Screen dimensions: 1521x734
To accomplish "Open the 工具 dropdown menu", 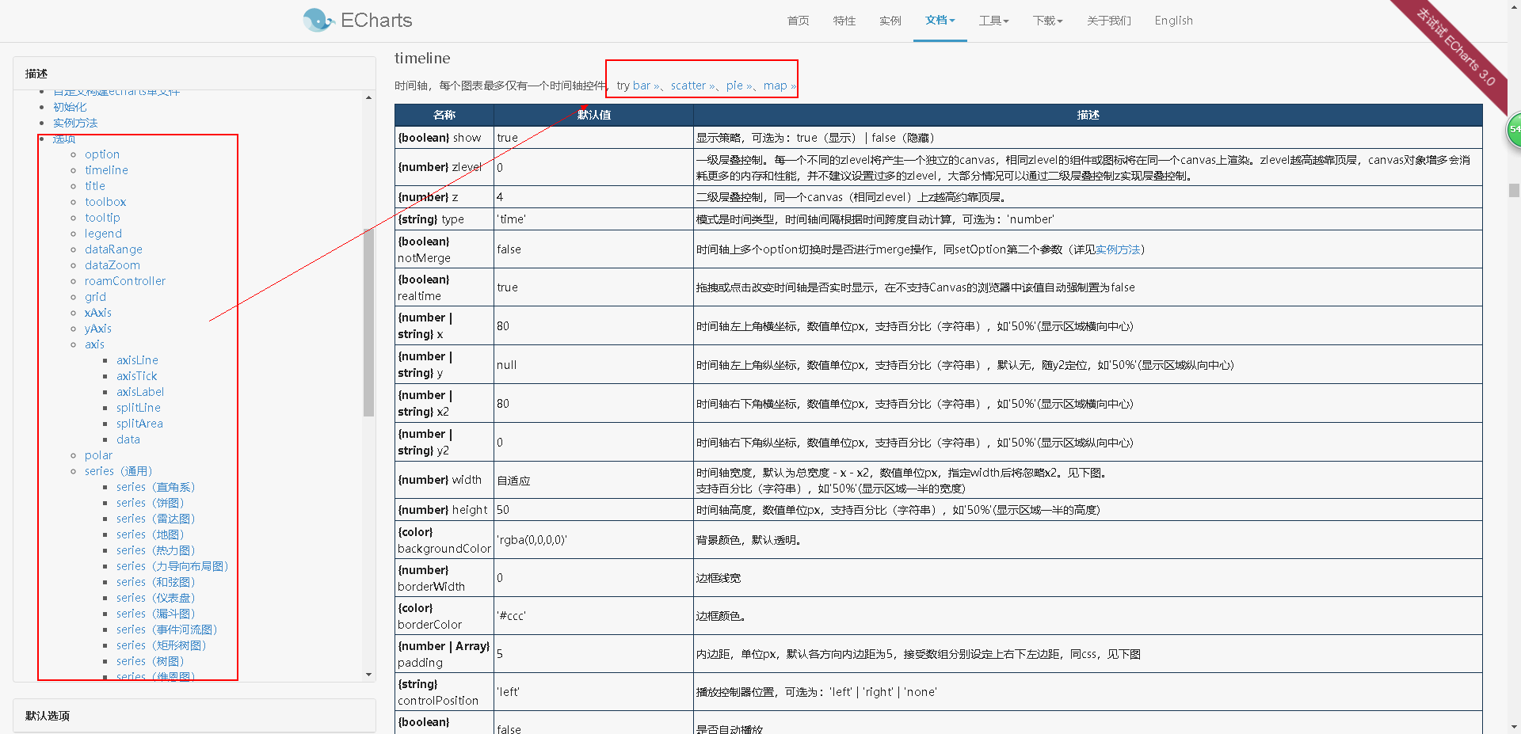I will pyautogui.click(x=993, y=21).
